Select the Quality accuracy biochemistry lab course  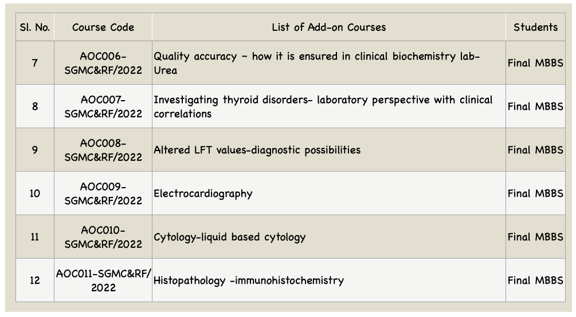click(316, 63)
